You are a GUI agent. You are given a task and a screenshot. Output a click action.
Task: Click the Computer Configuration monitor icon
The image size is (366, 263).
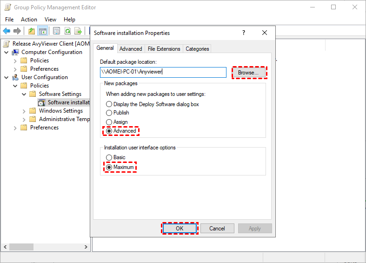point(15,52)
